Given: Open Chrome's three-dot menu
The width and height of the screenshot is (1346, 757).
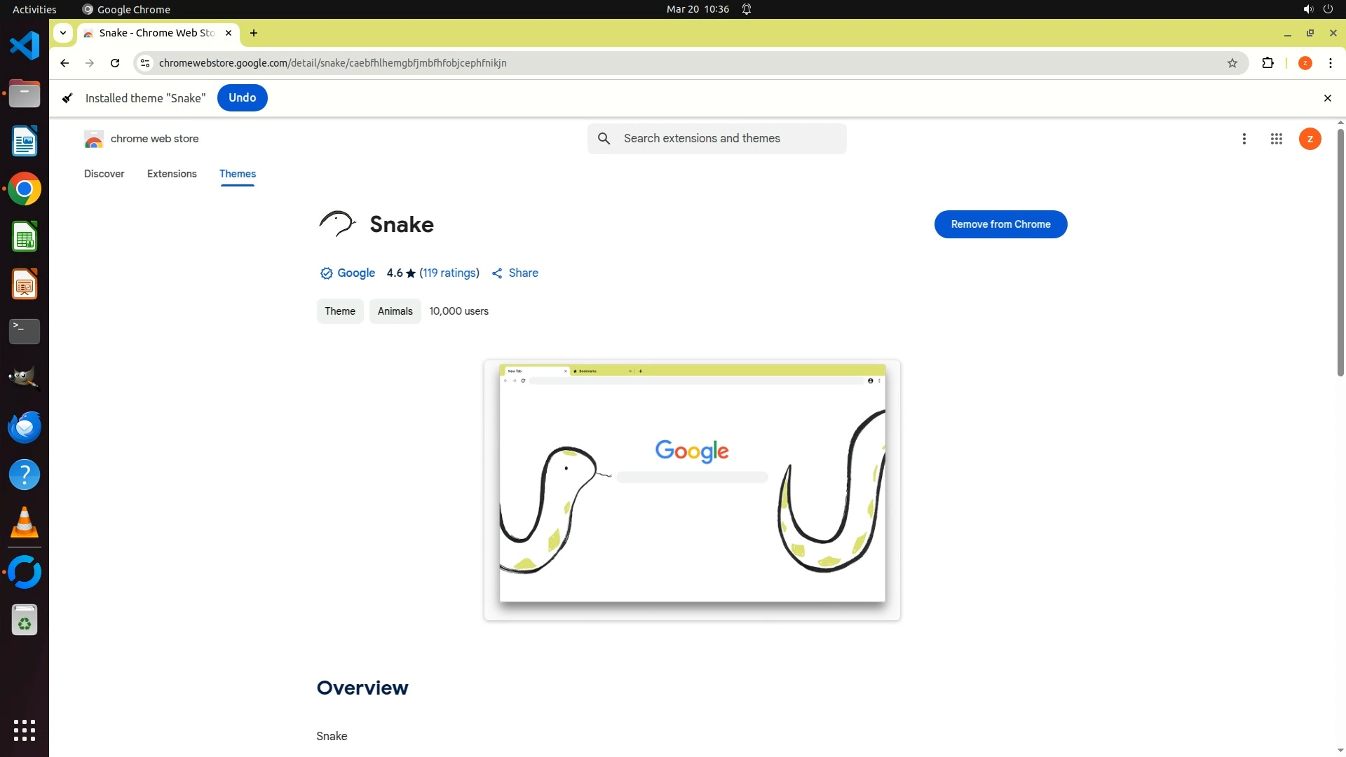Looking at the screenshot, I should point(1330,63).
